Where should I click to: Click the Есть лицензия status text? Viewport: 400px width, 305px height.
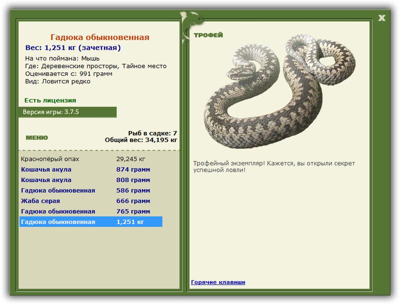(x=50, y=100)
